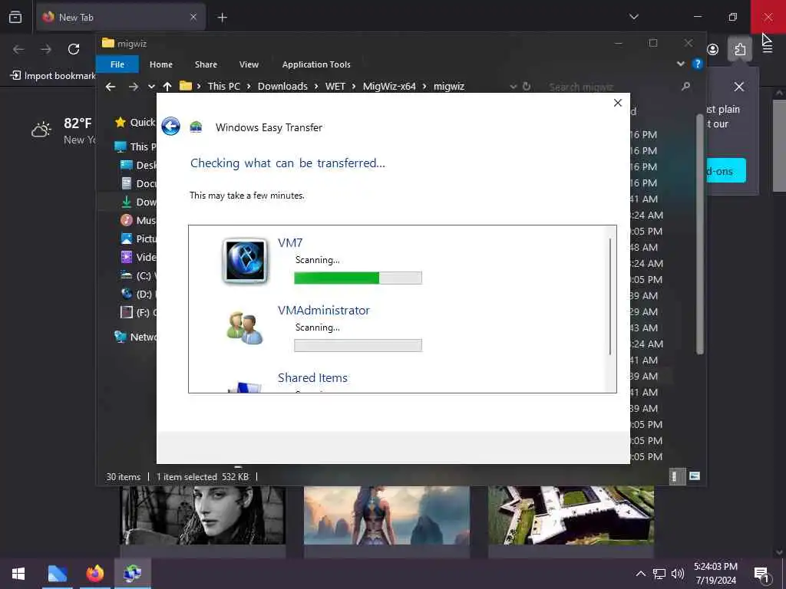Screen dimensions: 786x589
Task: Open the Home ribbon tab
Action: click(161, 64)
